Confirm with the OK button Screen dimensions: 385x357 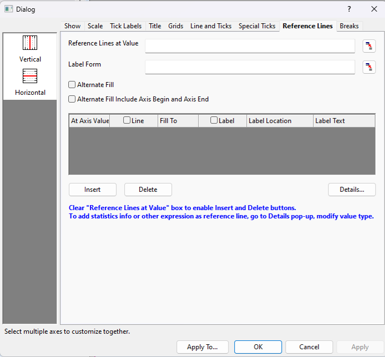pos(258,347)
